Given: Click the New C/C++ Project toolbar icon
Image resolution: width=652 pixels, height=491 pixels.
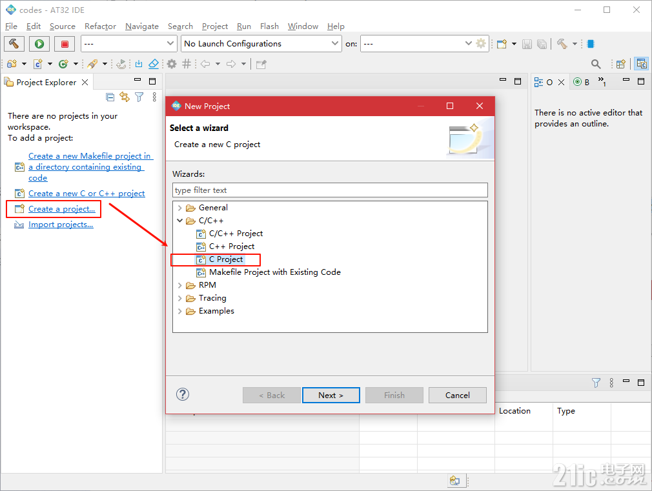Looking at the screenshot, I should (x=12, y=64).
